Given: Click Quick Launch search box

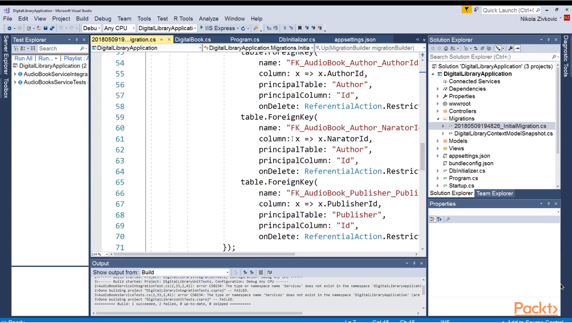Looking at the screenshot, I should click(511, 10).
